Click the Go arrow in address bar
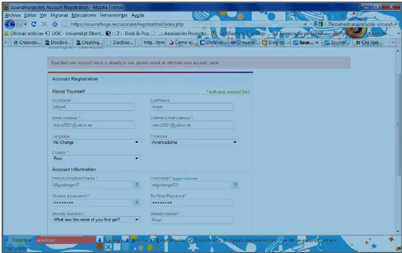The height and width of the screenshot is (253, 402). pyautogui.click(x=305, y=24)
